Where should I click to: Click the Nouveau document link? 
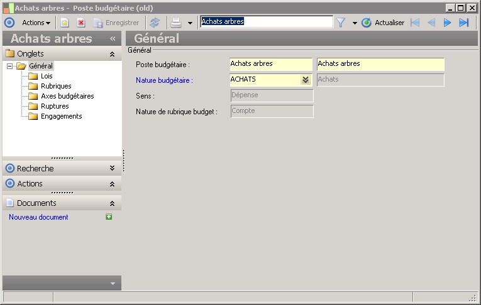tap(38, 217)
